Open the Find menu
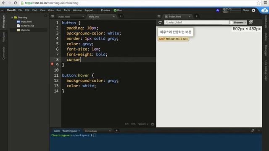Viewport: 269px width, 151px height. click(34, 10)
